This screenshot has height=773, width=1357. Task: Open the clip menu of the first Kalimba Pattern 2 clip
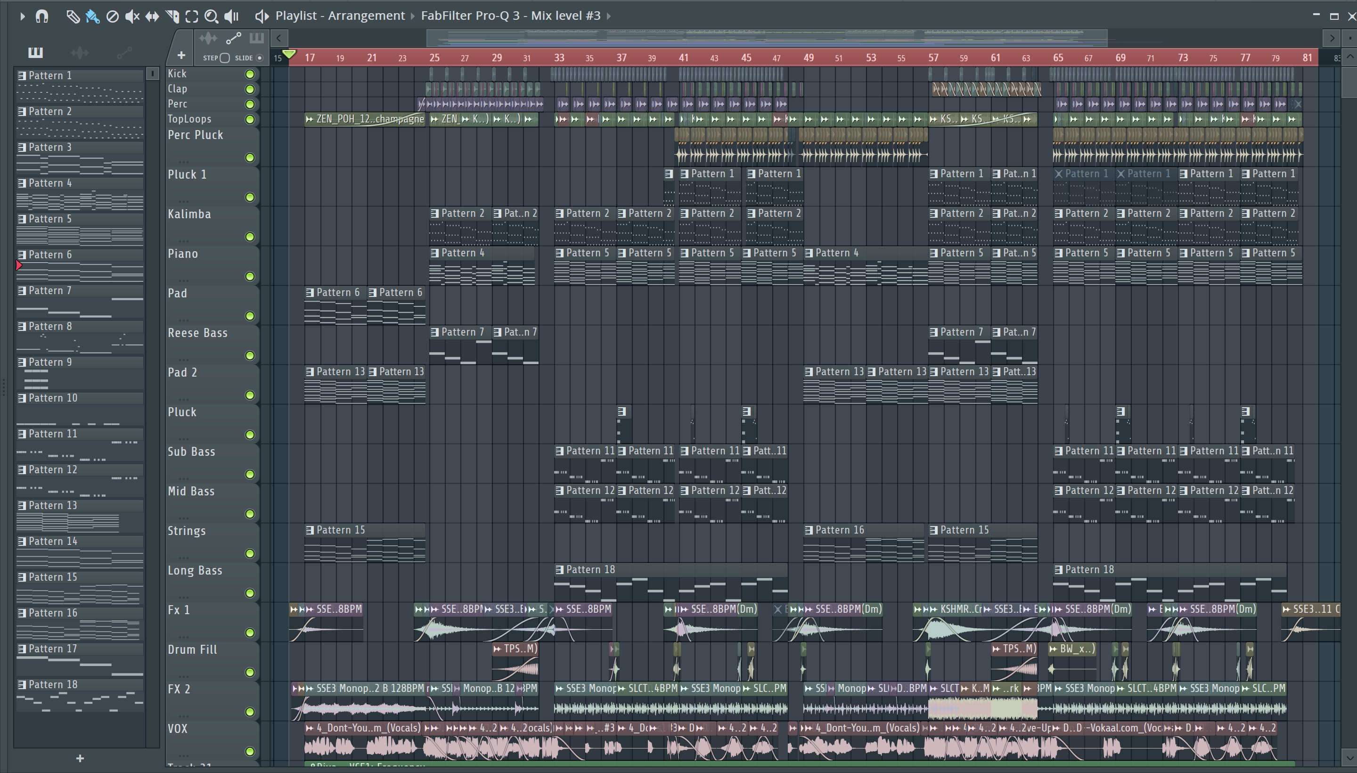434,214
